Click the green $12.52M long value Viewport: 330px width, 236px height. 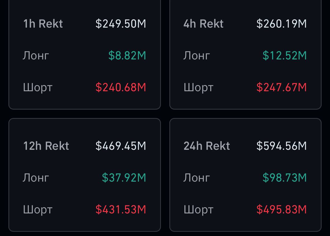[x=285, y=56]
